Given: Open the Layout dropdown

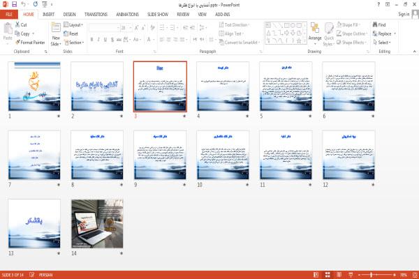Looking at the screenshot, I should point(73,25).
